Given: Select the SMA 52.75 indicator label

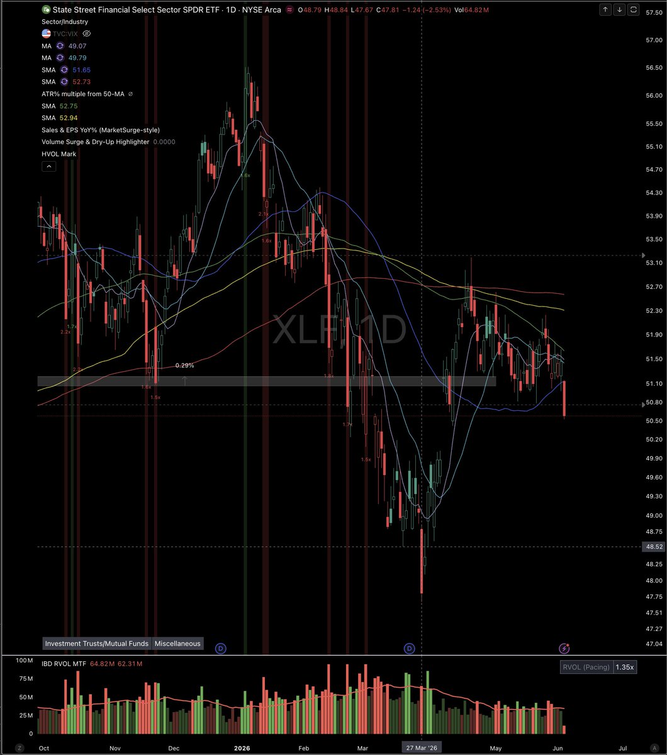Looking at the screenshot, I should click(x=59, y=106).
